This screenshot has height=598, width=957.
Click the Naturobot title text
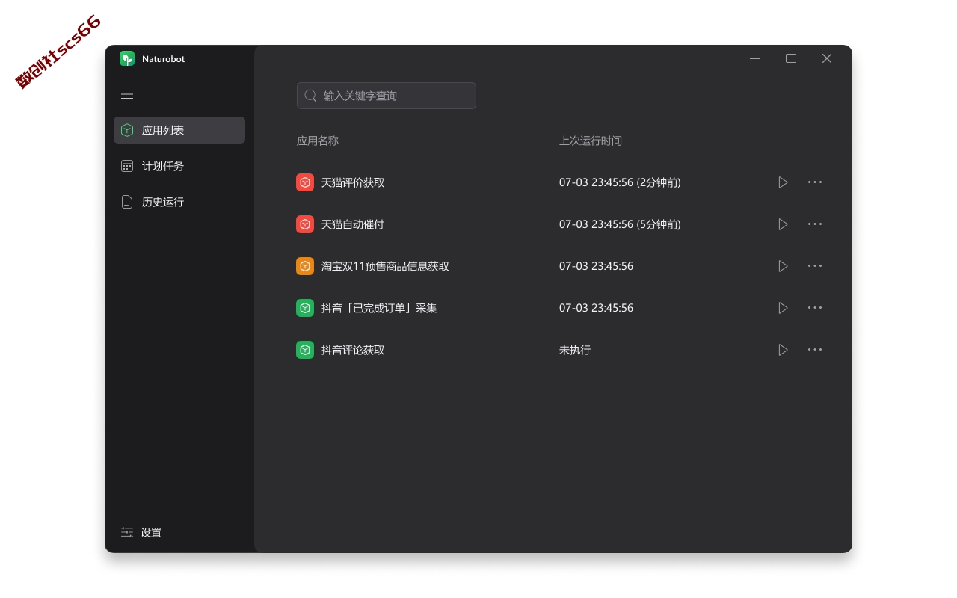163,58
